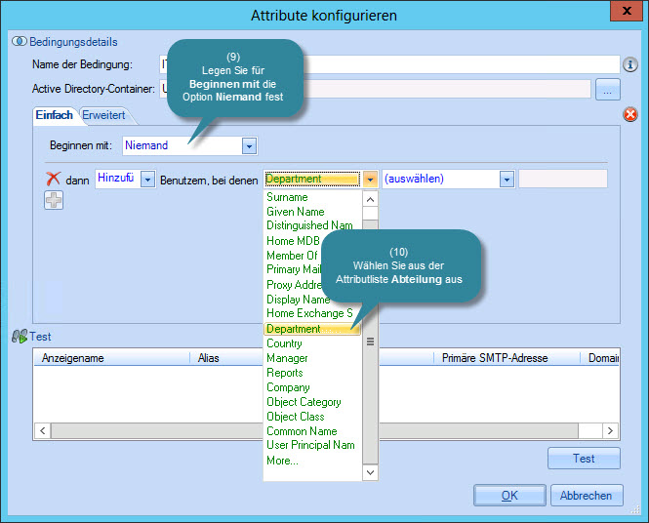Choose Home Exchange Server attribute
The height and width of the screenshot is (523, 649).
click(x=310, y=313)
